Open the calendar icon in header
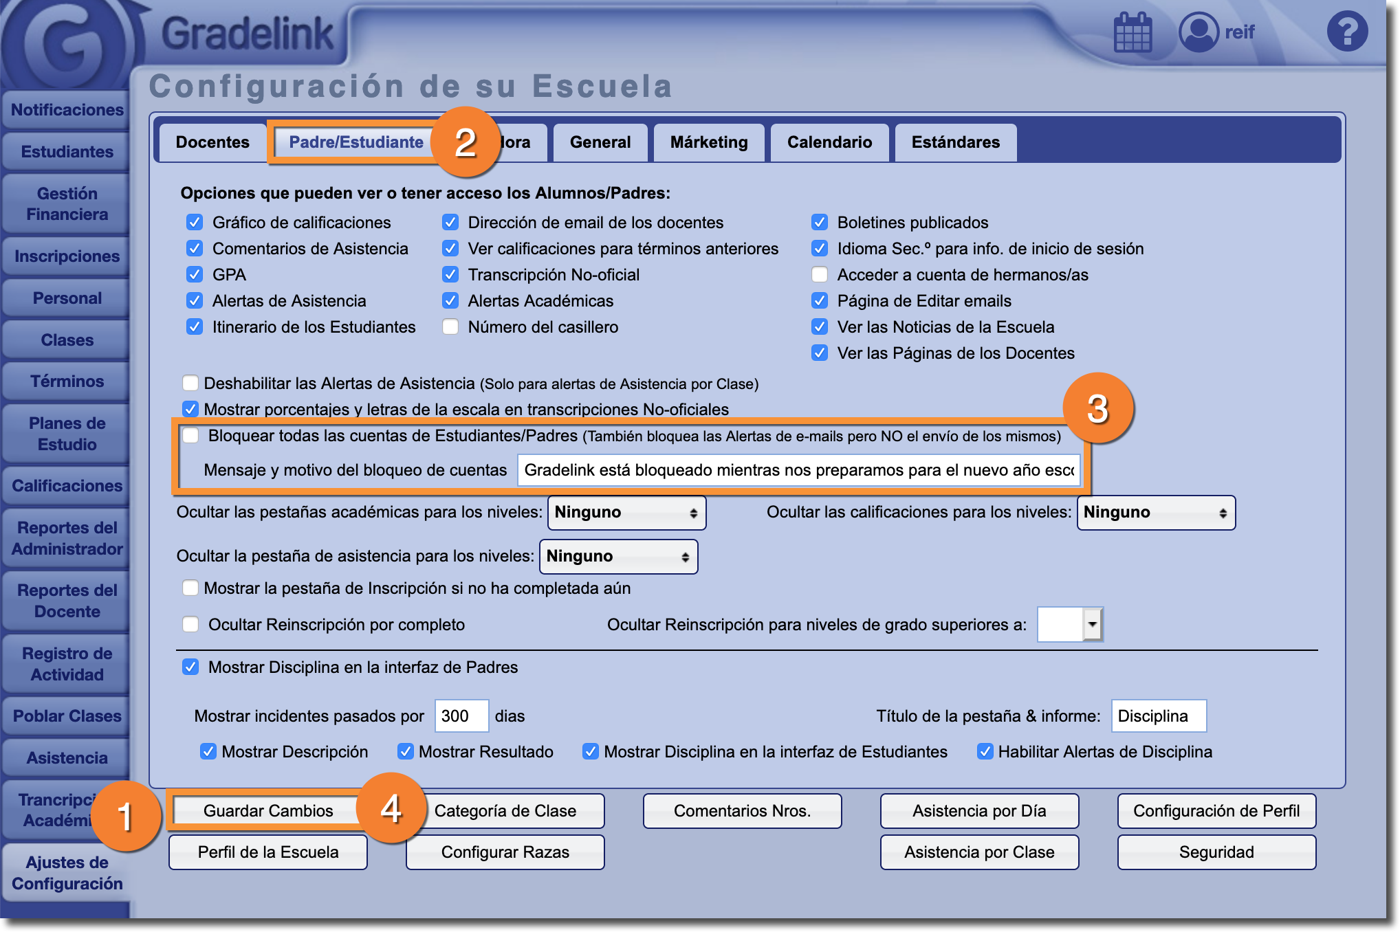Viewport: 1400px width, 932px height. [1133, 32]
